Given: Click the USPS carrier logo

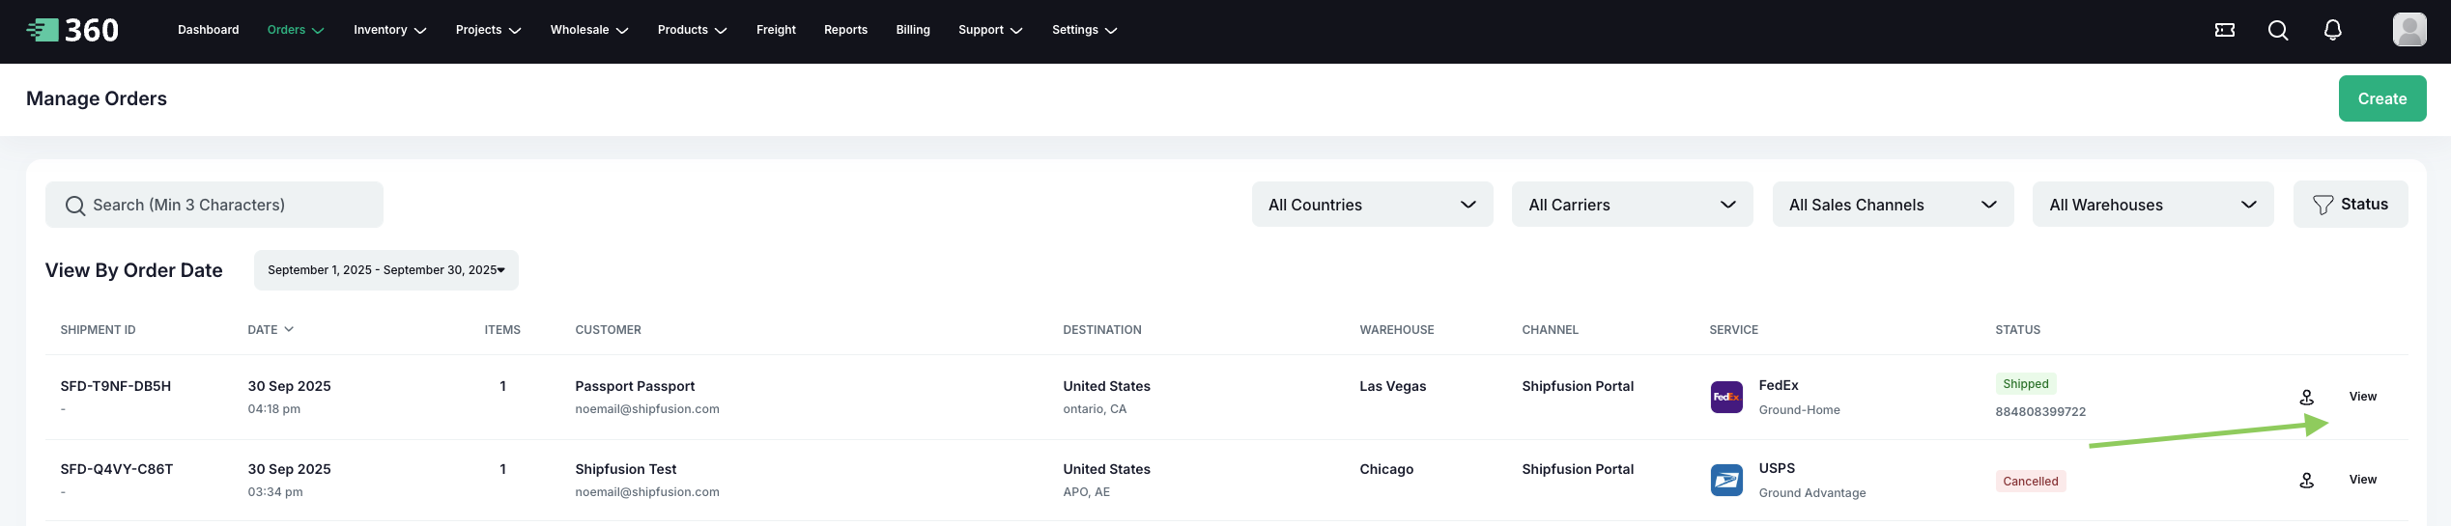Looking at the screenshot, I should [1726, 480].
